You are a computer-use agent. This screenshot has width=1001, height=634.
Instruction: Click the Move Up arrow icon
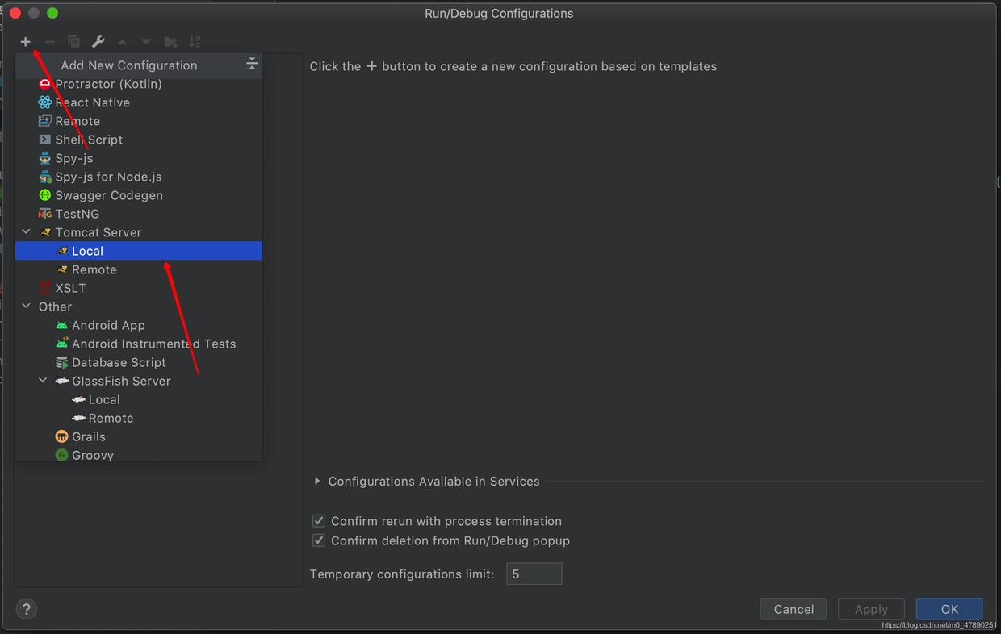pyautogui.click(x=122, y=41)
